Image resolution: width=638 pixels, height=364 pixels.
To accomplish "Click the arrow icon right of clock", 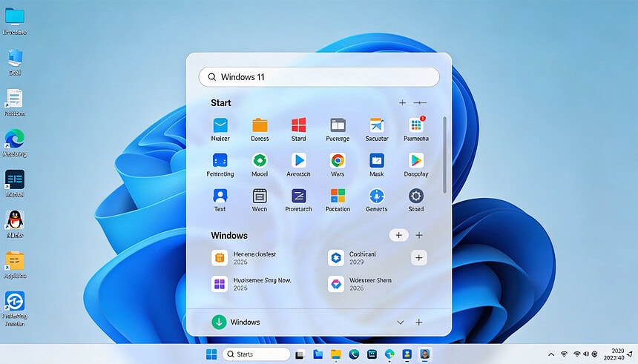I will click(x=630, y=354).
